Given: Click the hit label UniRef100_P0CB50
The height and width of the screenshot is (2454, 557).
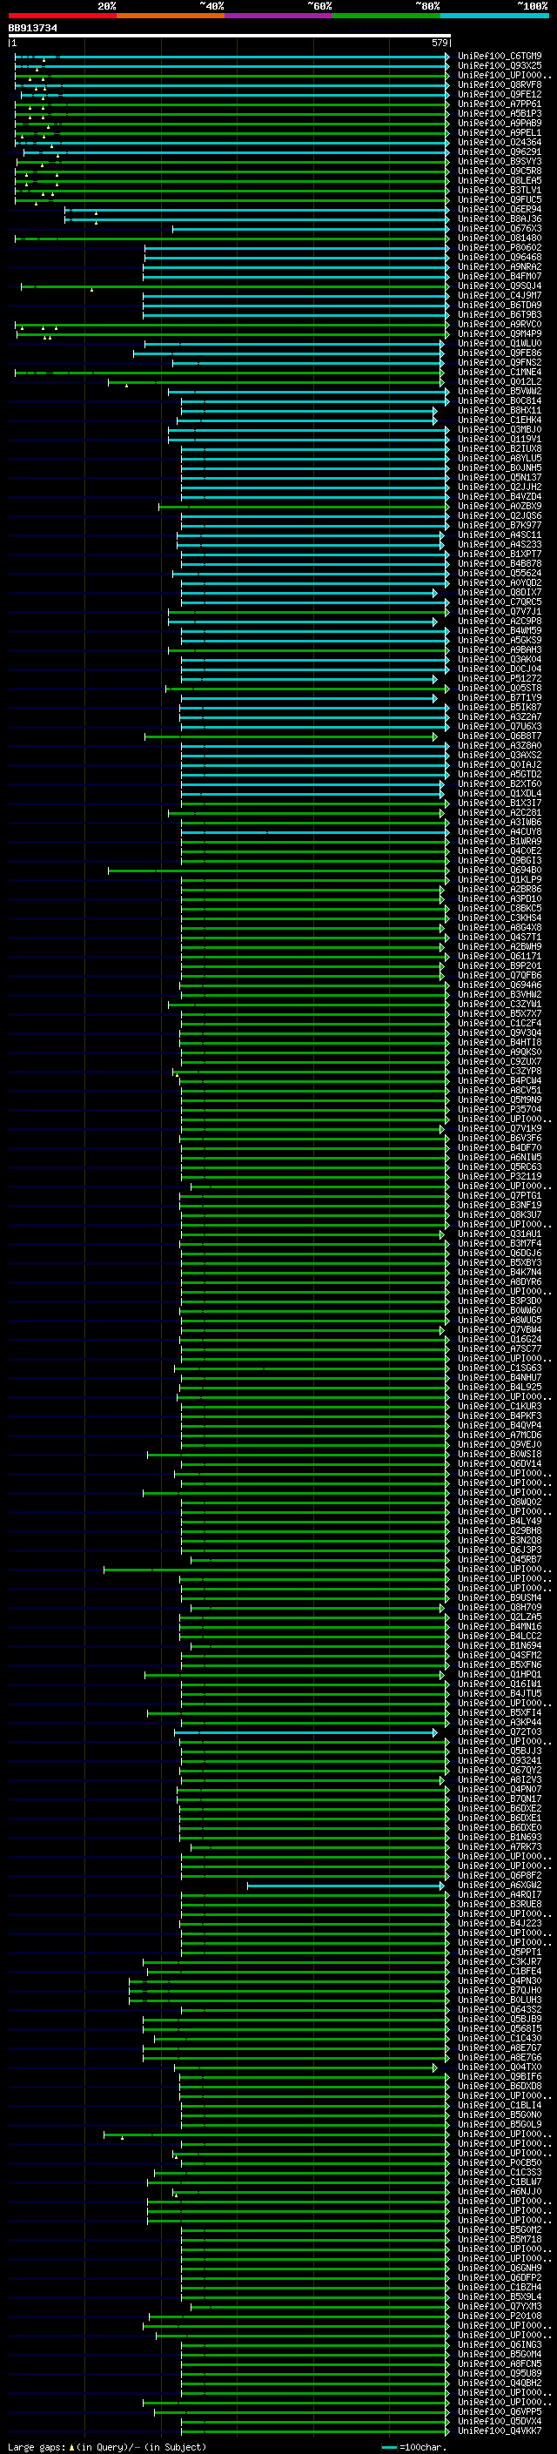Looking at the screenshot, I should click(500, 2162).
